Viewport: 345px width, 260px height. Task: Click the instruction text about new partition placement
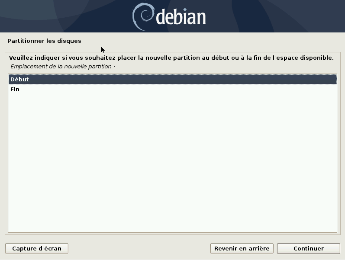(171, 58)
